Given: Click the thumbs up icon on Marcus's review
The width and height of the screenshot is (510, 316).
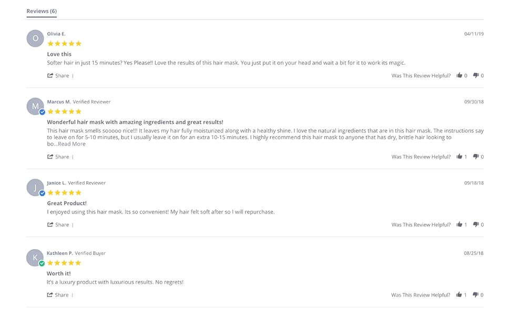Looking at the screenshot, I should pos(460,156).
